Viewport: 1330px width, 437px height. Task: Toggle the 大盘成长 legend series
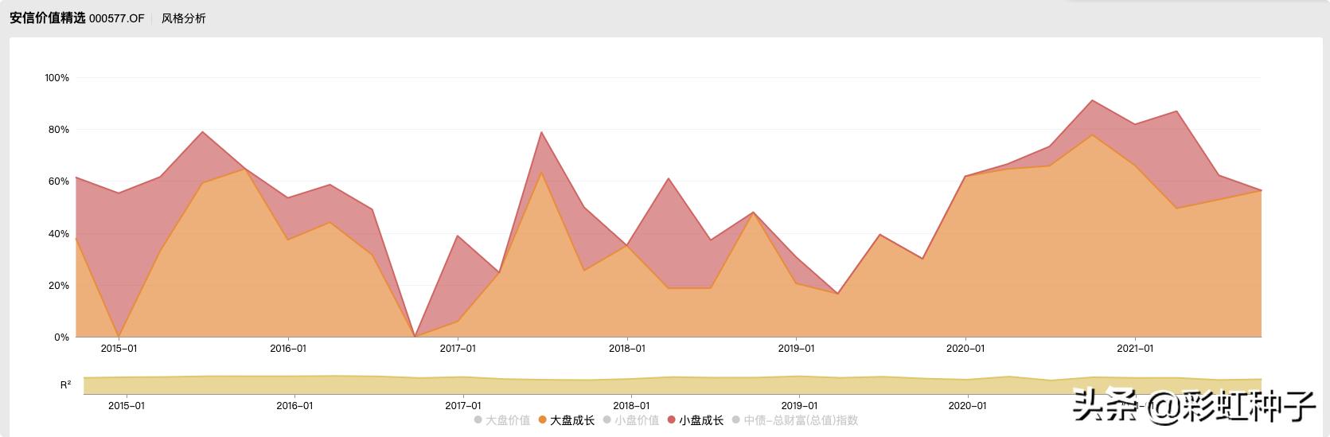click(567, 420)
